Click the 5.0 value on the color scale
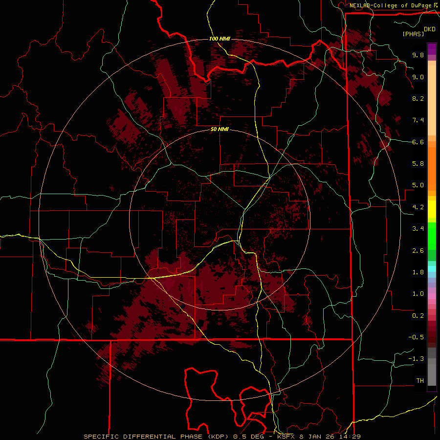This screenshot has width=440, height=440. point(418,185)
